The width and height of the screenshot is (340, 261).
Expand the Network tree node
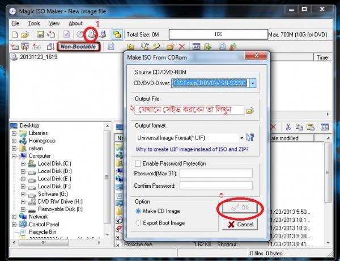click(x=14, y=217)
